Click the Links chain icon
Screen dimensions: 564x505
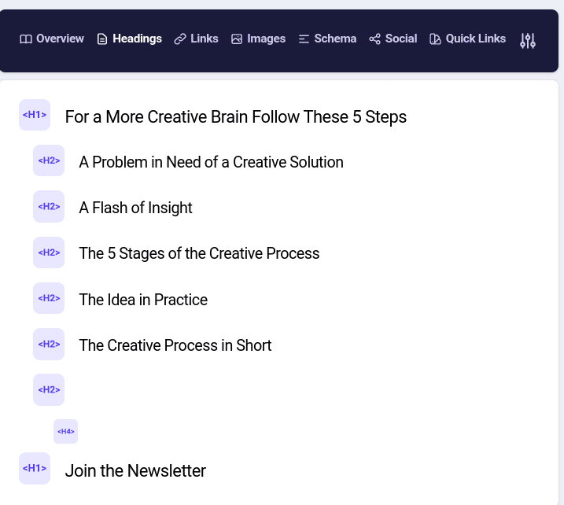pyautogui.click(x=180, y=39)
